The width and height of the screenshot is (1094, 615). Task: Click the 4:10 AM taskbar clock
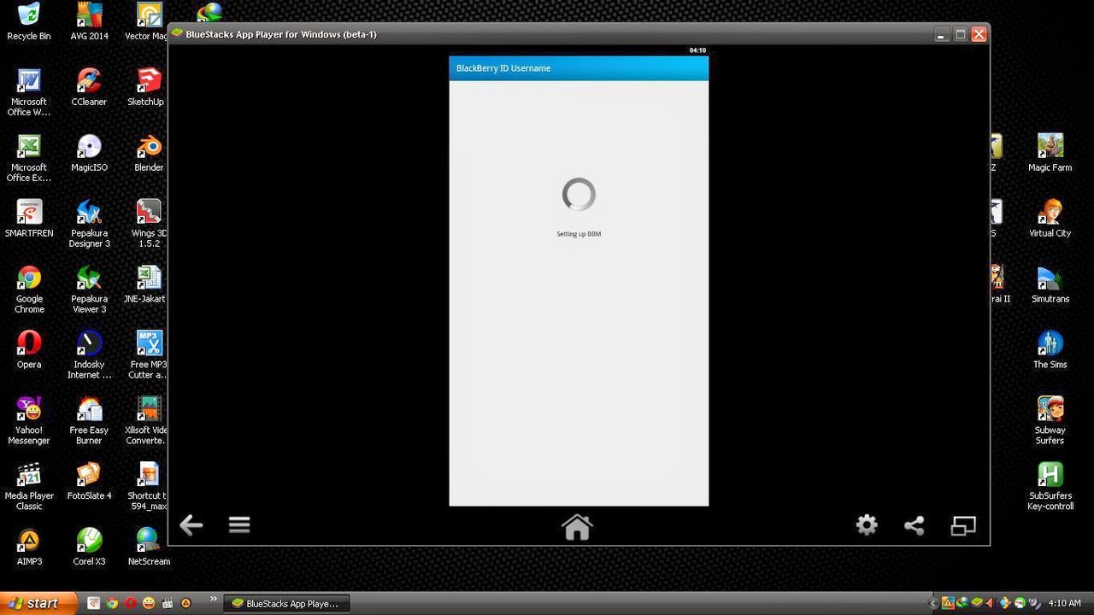[1064, 603]
